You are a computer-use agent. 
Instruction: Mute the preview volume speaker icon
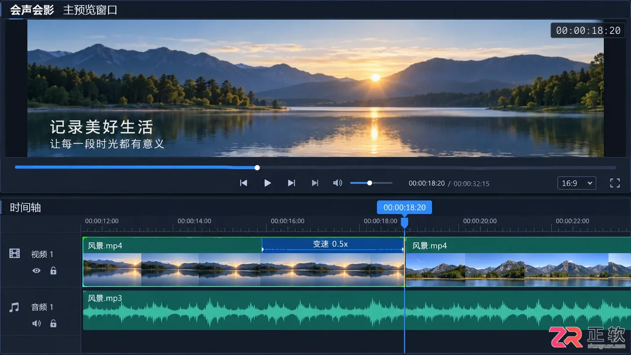337,183
